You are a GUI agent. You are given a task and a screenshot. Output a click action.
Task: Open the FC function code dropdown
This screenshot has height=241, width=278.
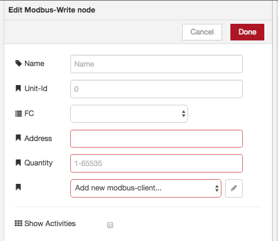(129, 114)
